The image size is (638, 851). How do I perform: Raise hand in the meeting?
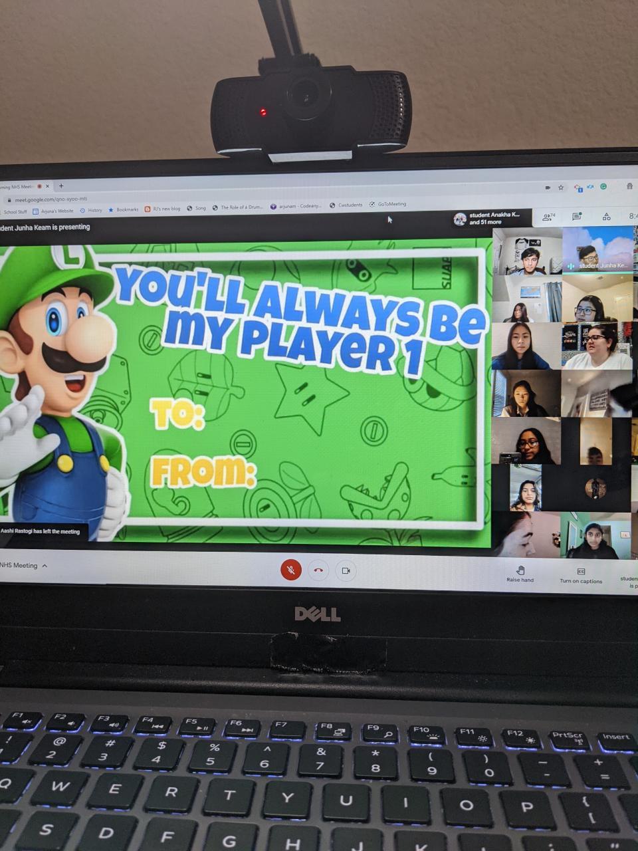520,574
